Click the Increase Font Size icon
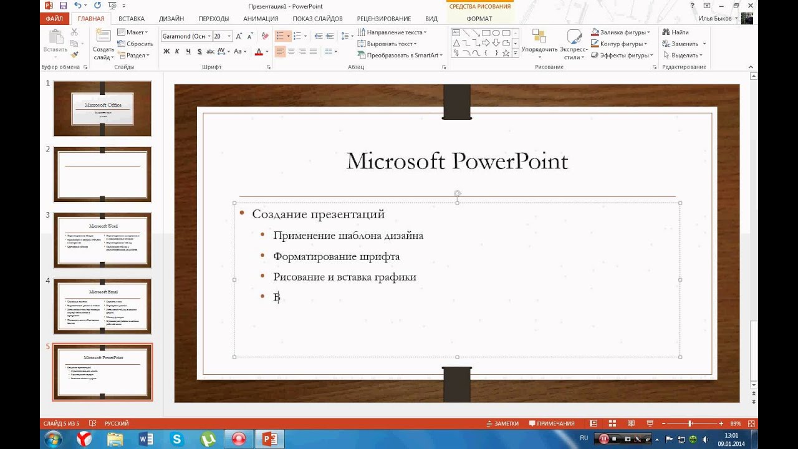This screenshot has height=449, width=798. click(x=239, y=36)
